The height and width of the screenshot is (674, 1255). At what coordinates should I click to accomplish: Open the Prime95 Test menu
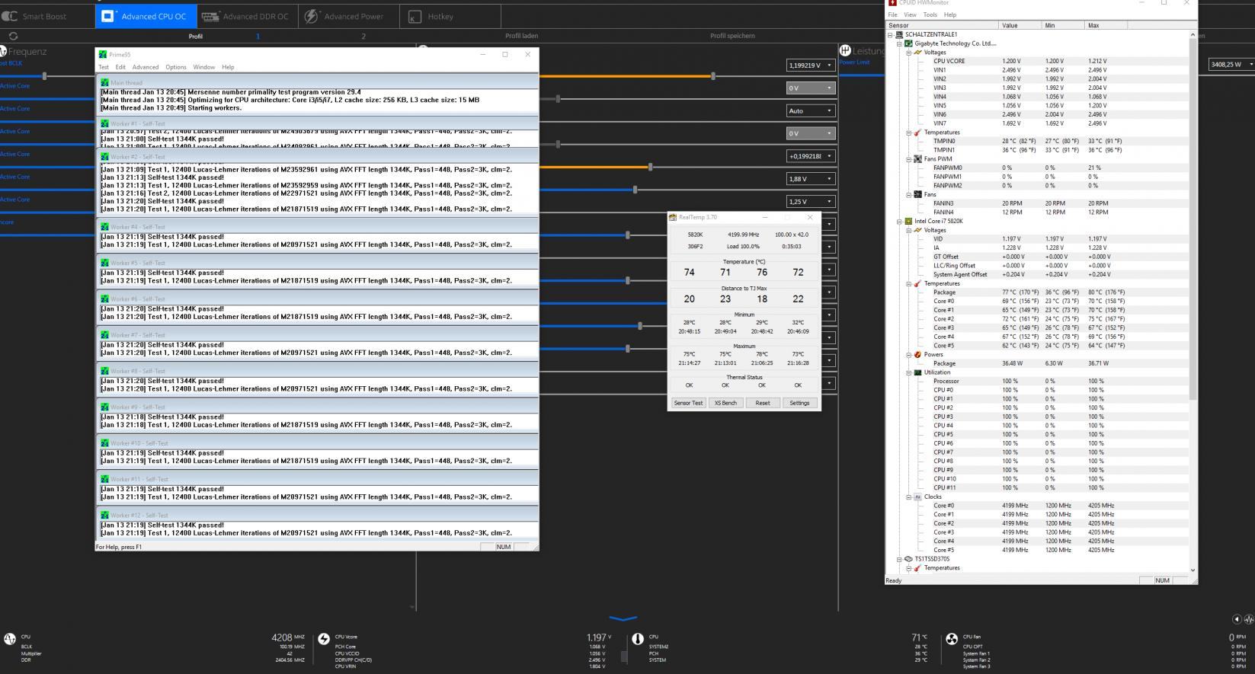104,67
